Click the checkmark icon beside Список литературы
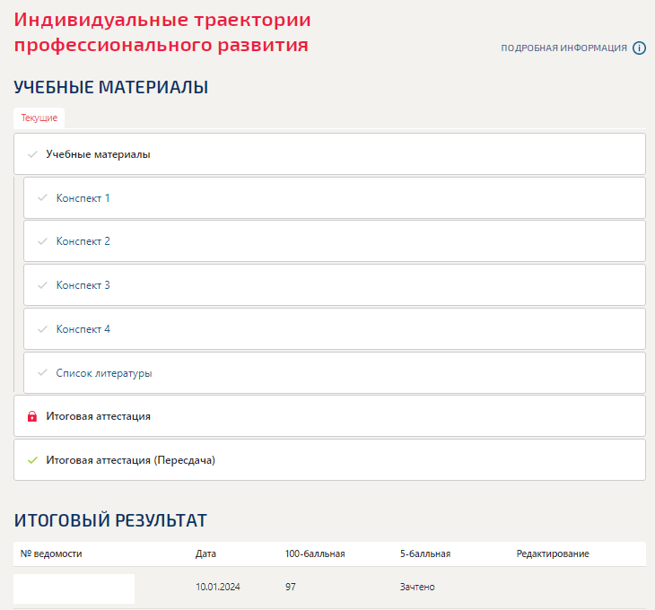Screen dimensions: 655x610 42,372
